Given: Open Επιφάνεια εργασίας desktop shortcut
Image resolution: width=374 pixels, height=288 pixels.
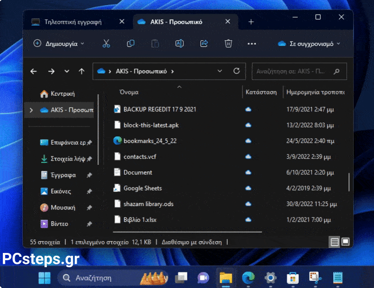Looking at the screenshot, I should pos(63,143).
